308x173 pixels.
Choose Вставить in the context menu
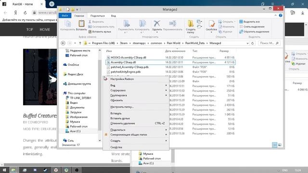(x=136, y=113)
